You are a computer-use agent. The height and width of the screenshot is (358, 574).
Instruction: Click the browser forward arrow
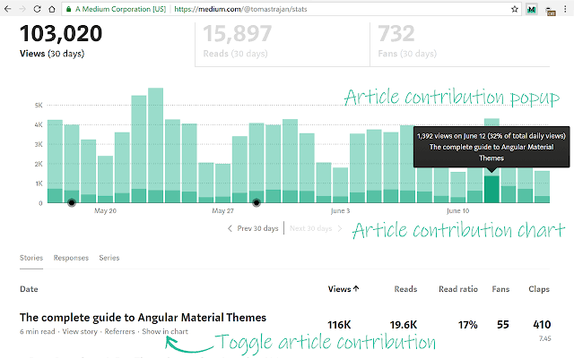22,9
